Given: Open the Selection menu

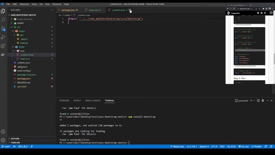Looking at the screenshot, I should 24,4.
